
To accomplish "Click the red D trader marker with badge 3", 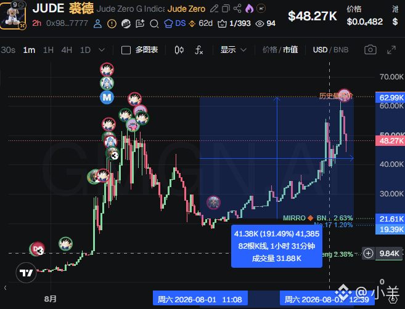I will pyautogui.click(x=38, y=249).
